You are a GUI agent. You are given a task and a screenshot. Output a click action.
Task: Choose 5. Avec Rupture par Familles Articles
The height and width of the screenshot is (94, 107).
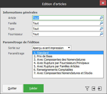coord(68,66)
